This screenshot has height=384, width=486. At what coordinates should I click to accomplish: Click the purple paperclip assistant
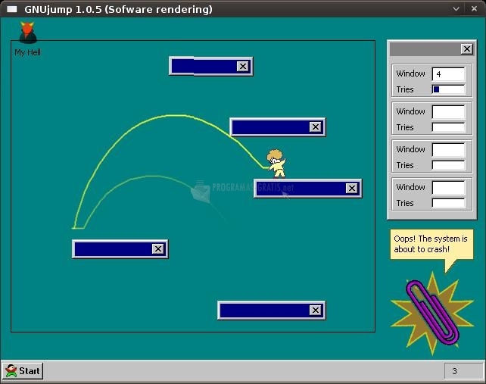(x=431, y=311)
